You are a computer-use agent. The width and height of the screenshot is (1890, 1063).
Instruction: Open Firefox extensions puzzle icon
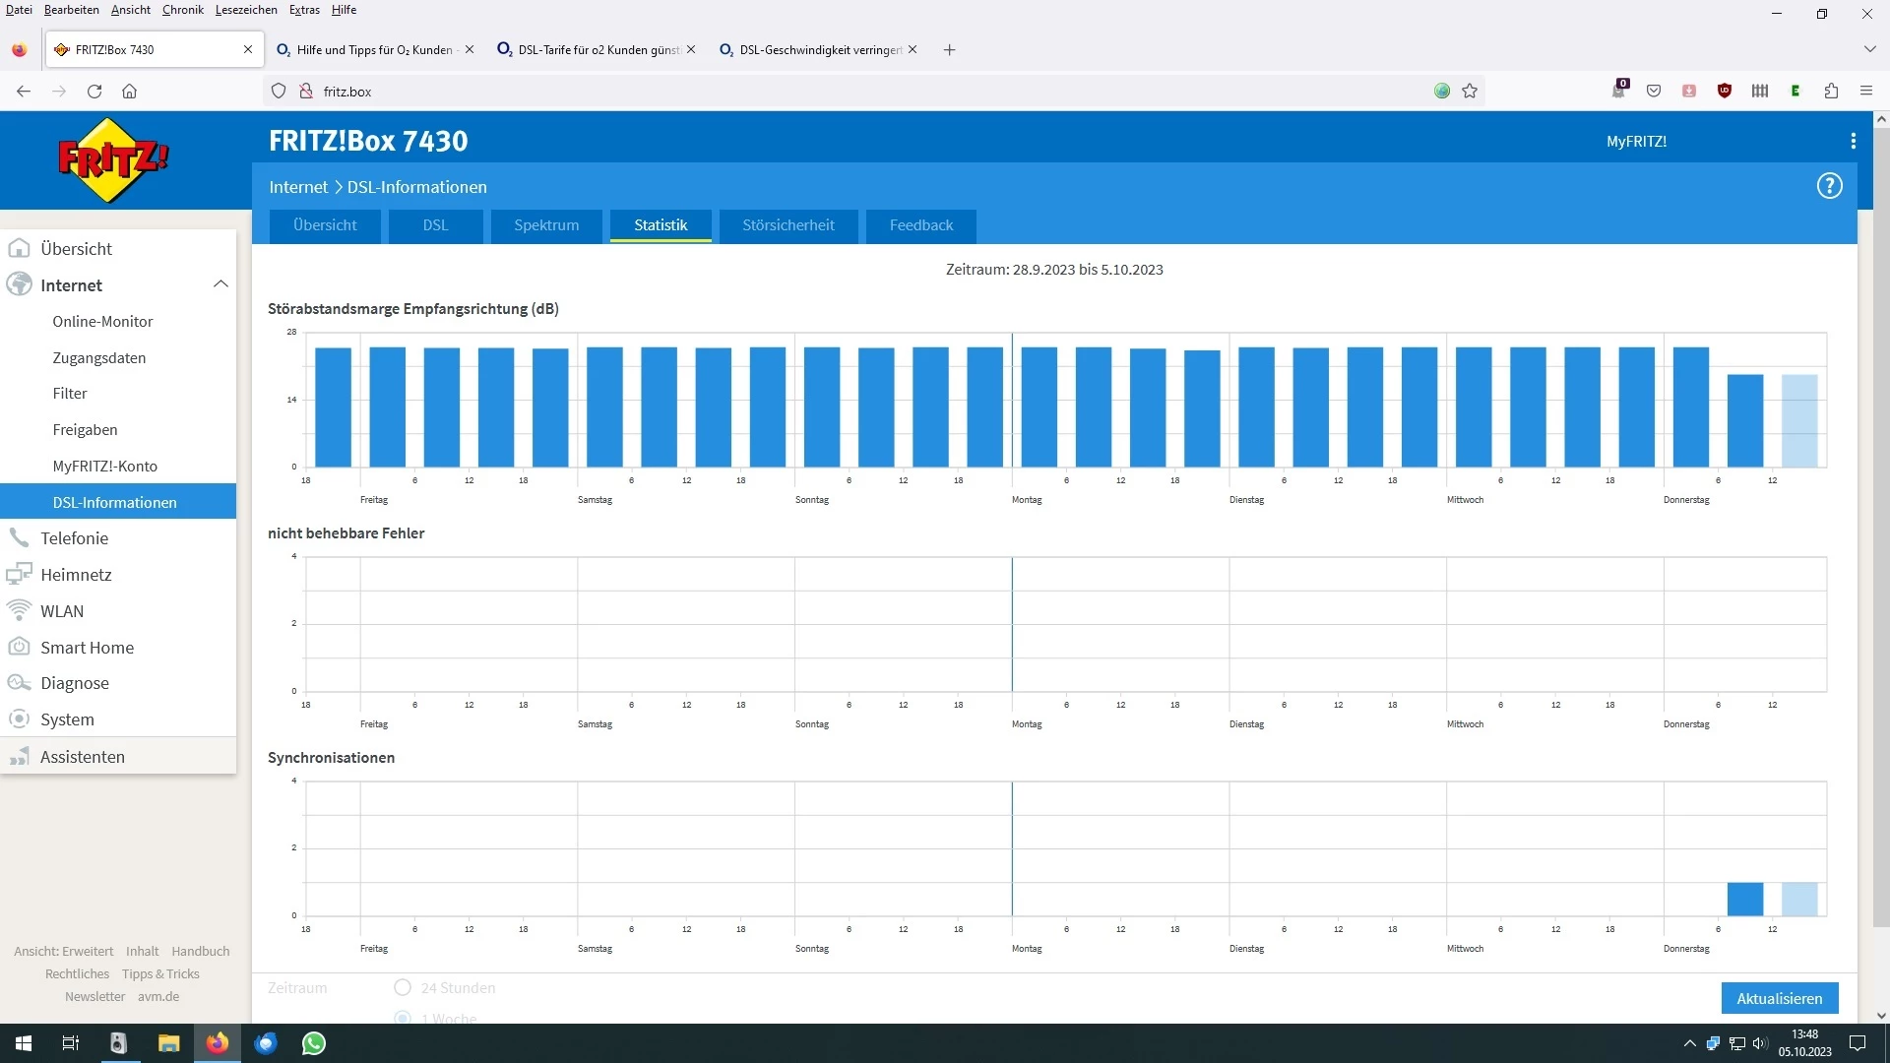[1831, 91]
